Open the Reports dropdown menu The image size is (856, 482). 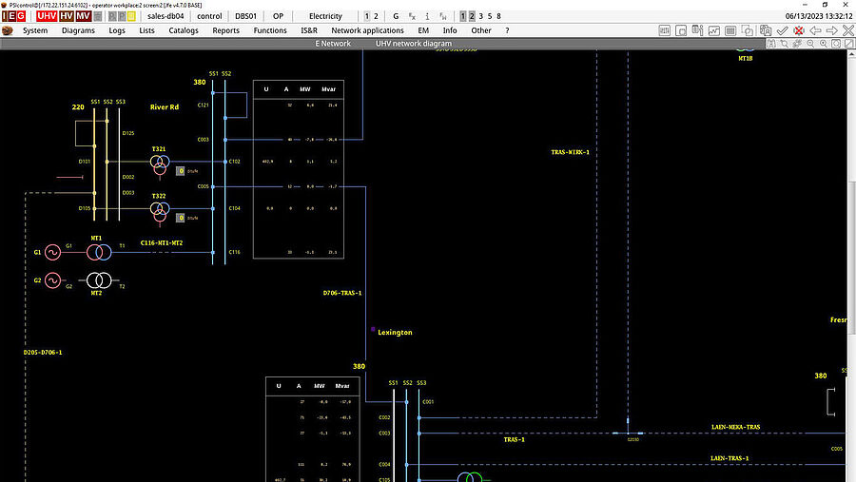[226, 30]
